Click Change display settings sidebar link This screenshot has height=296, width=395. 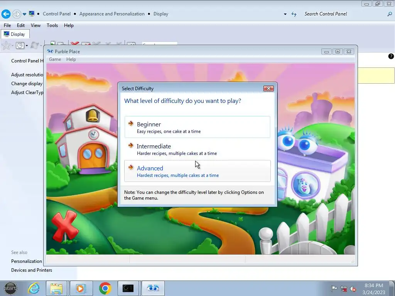tap(27, 84)
